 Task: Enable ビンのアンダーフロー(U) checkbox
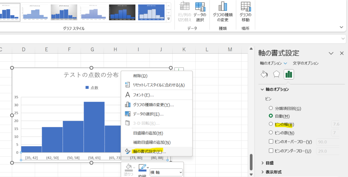(271, 151)
